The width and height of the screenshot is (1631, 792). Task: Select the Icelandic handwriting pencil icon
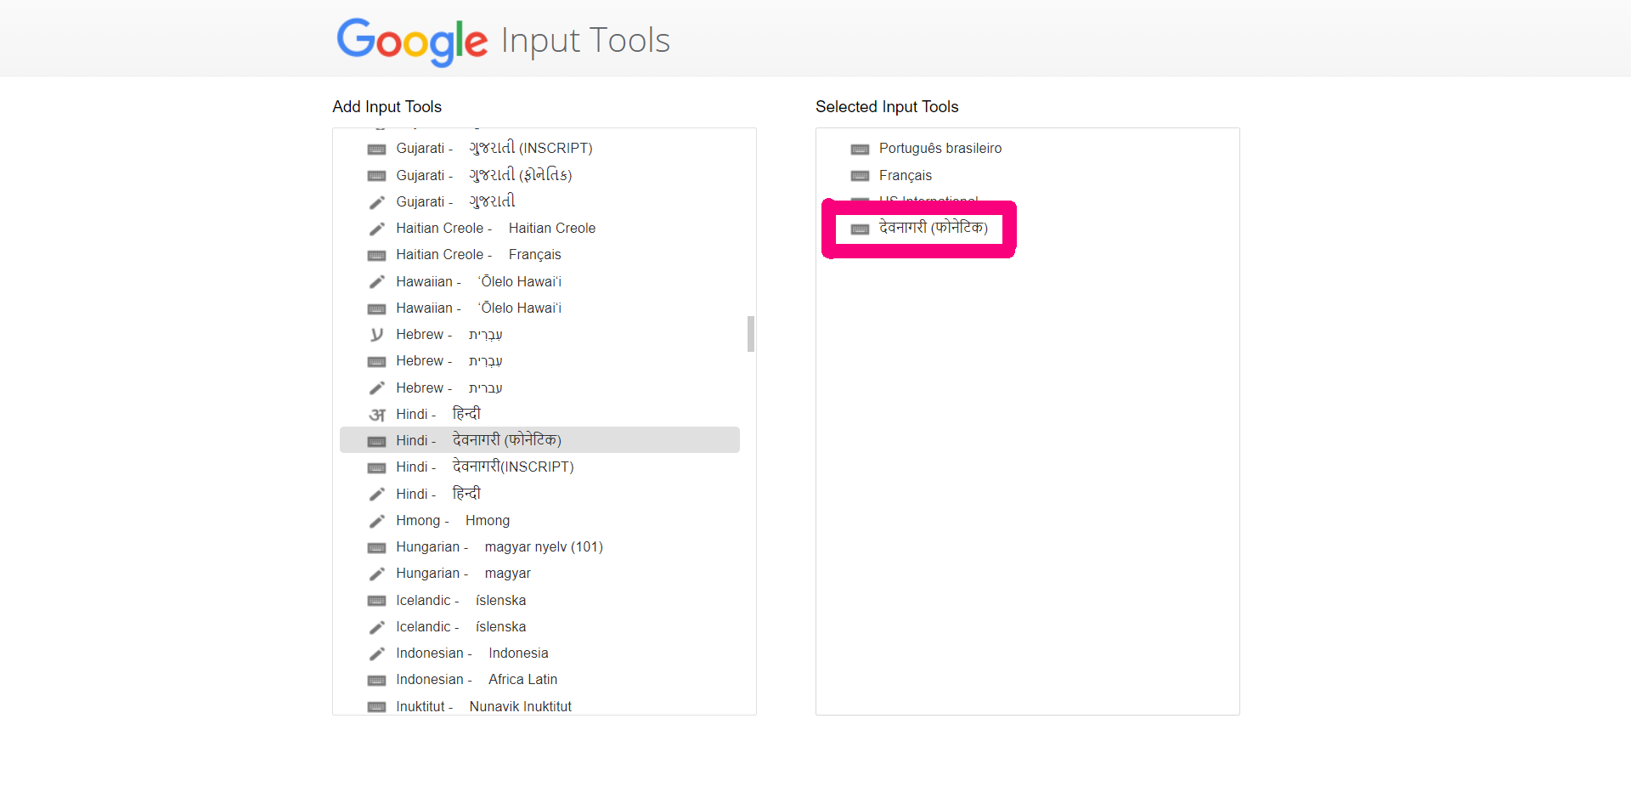pyautogui.click(x=376, y=626)
